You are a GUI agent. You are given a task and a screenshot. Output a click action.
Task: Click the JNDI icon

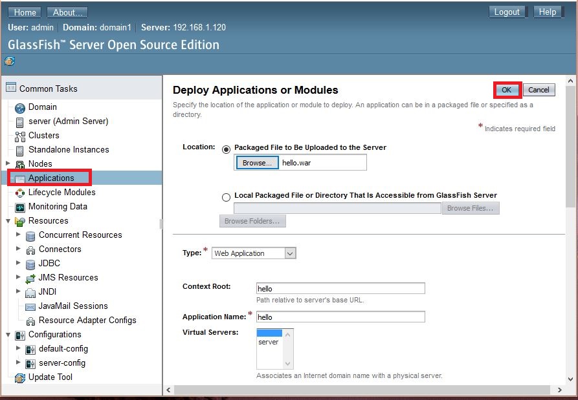[30, 293]
